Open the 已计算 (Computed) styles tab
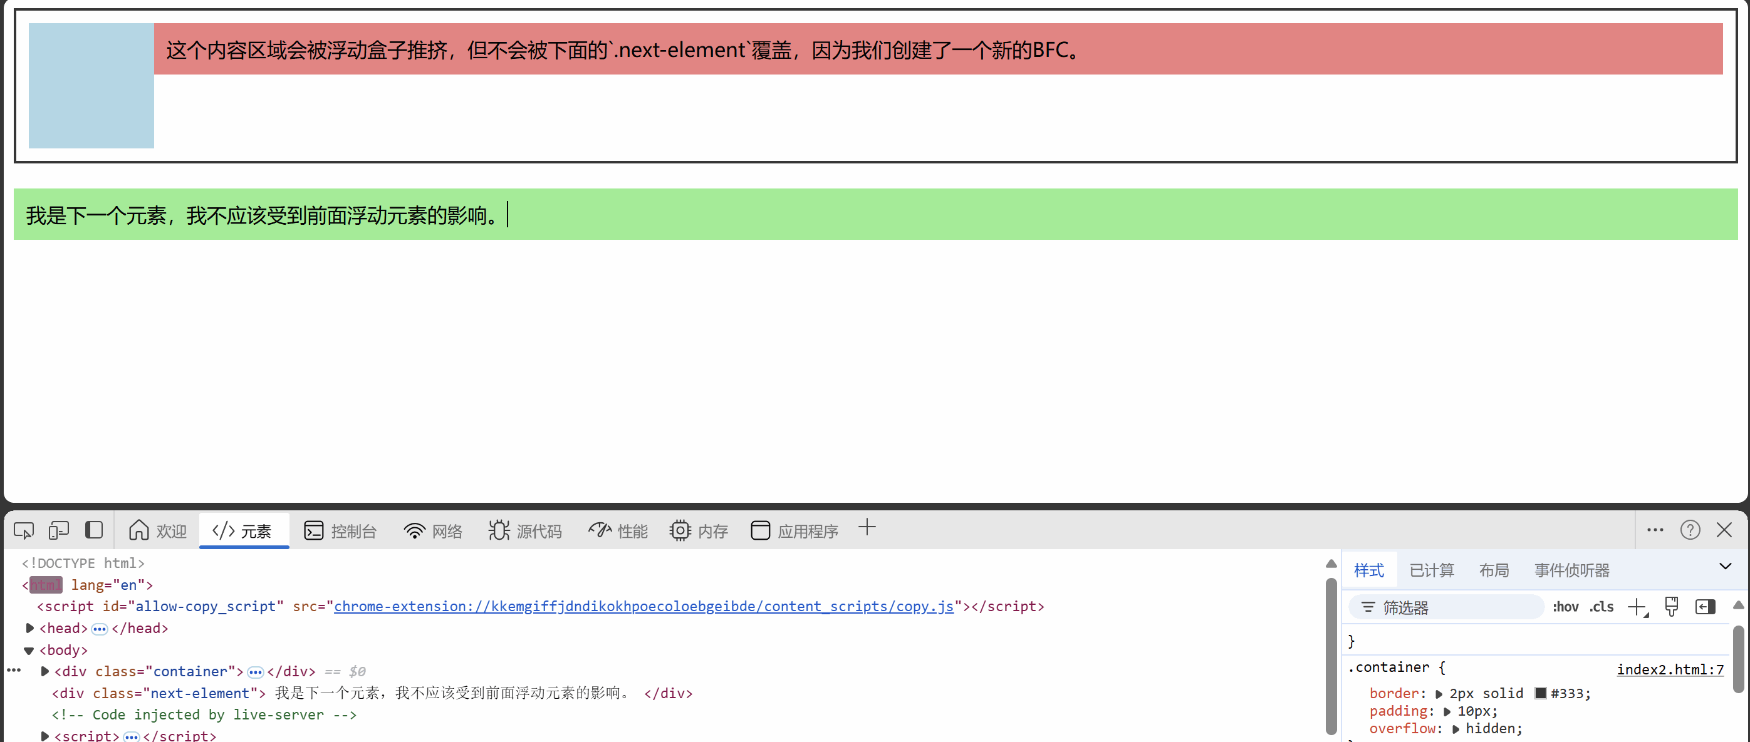1750x742 pixels. [x=1430, y=570]
